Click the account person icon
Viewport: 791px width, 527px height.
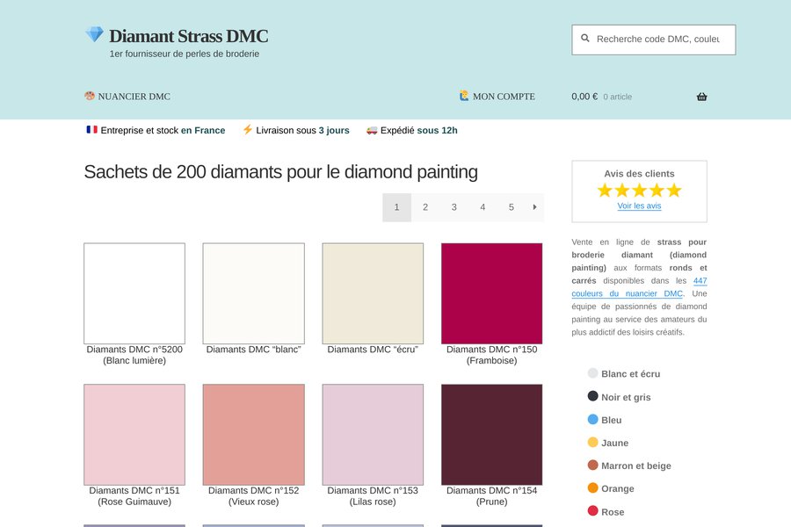(463, 96)
